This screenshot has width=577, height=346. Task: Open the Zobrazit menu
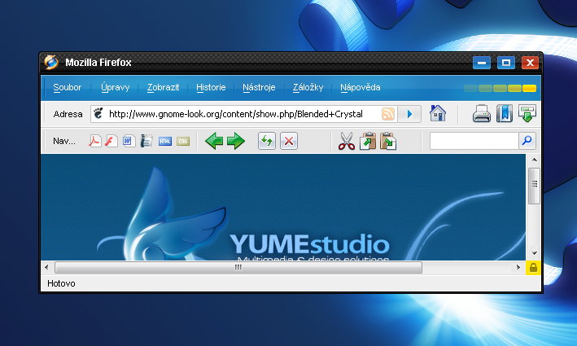click(x=163, y=88)
